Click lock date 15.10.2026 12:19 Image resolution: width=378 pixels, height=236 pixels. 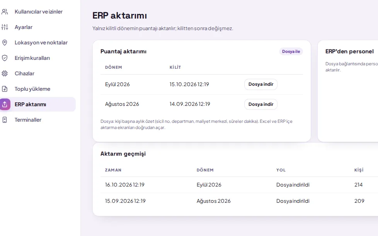click(189, 84)
